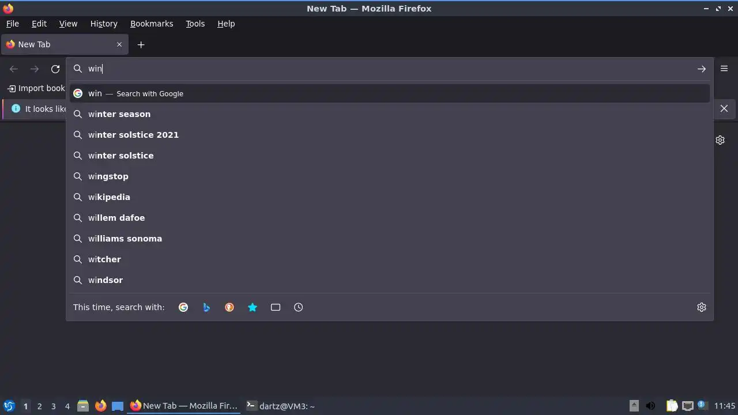Viewport: 738px width, 415px height.
Task: Click inside the address bar text field
Action: pyautogui.click(x=389, y=69)
